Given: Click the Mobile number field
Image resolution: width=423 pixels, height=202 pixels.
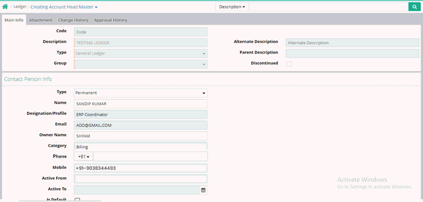Looking at the screenshot, I should (140, 168).
